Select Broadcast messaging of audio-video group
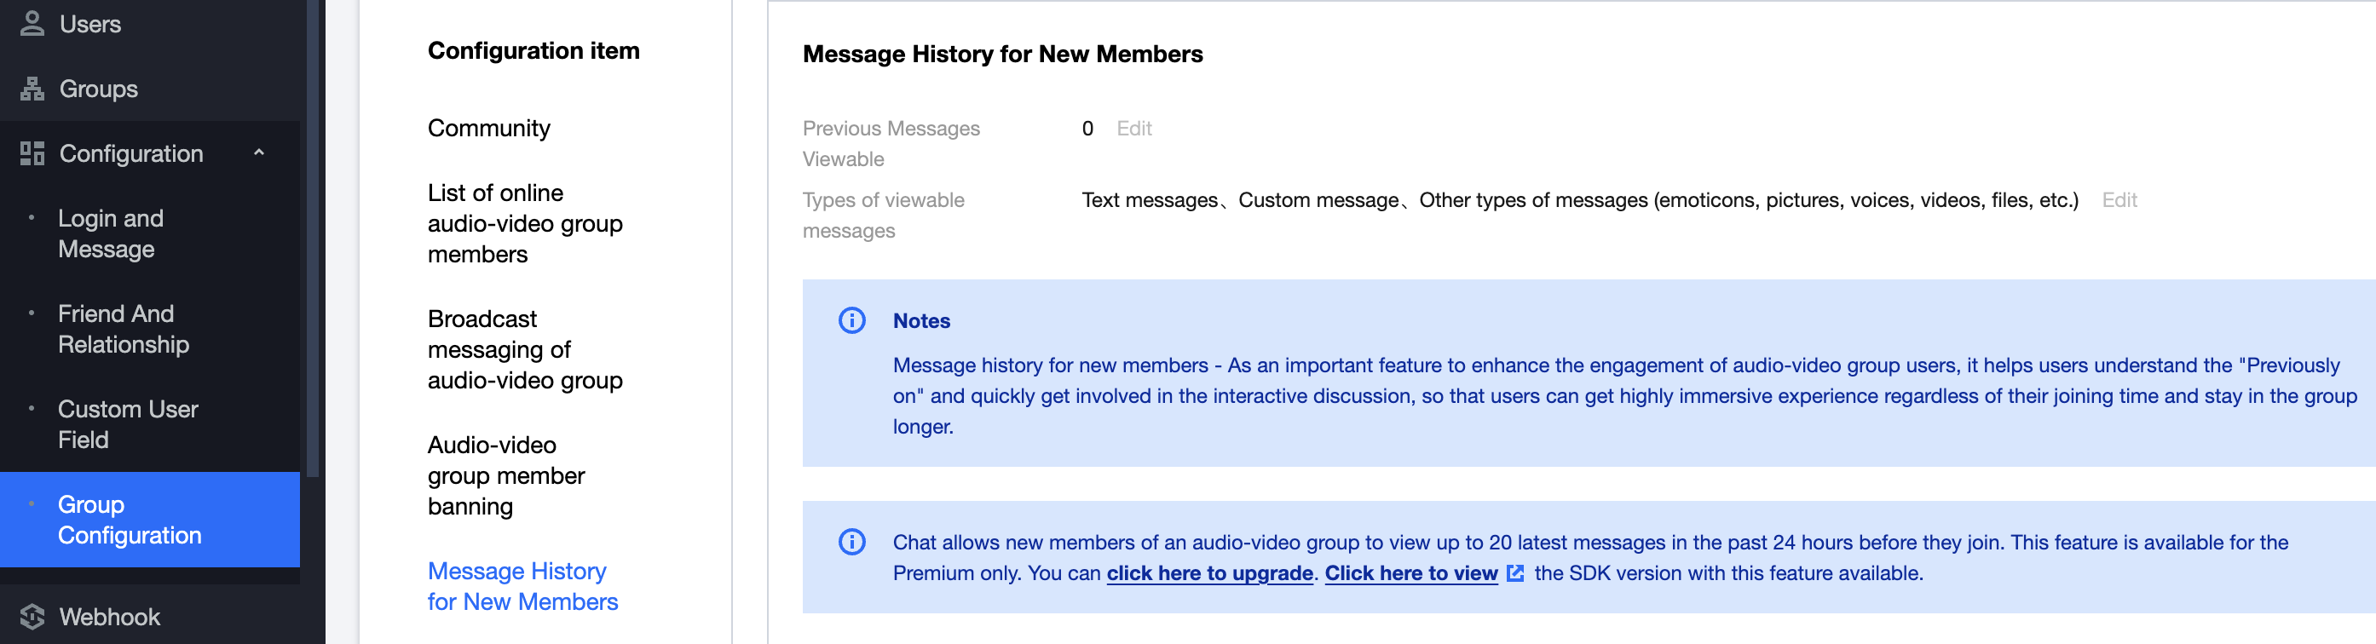 click(x=524, y=349)
